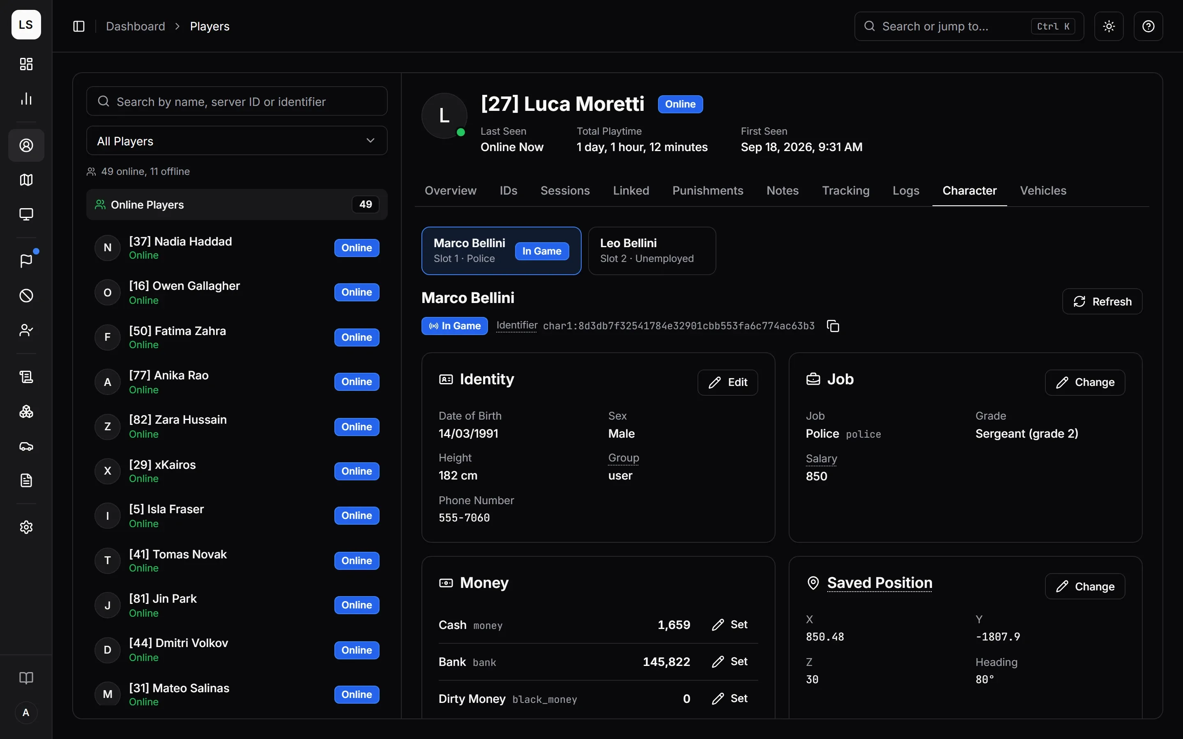Open the scroll log icon in sidebar

[26, 377]
